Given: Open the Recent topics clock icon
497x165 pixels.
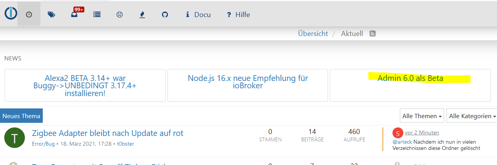Looking at the screenshot, I should (x=29, y=14).
